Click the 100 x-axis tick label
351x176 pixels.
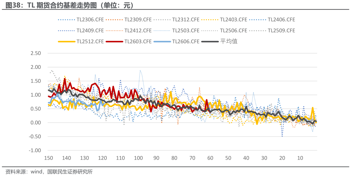click(x=138, y=158)
